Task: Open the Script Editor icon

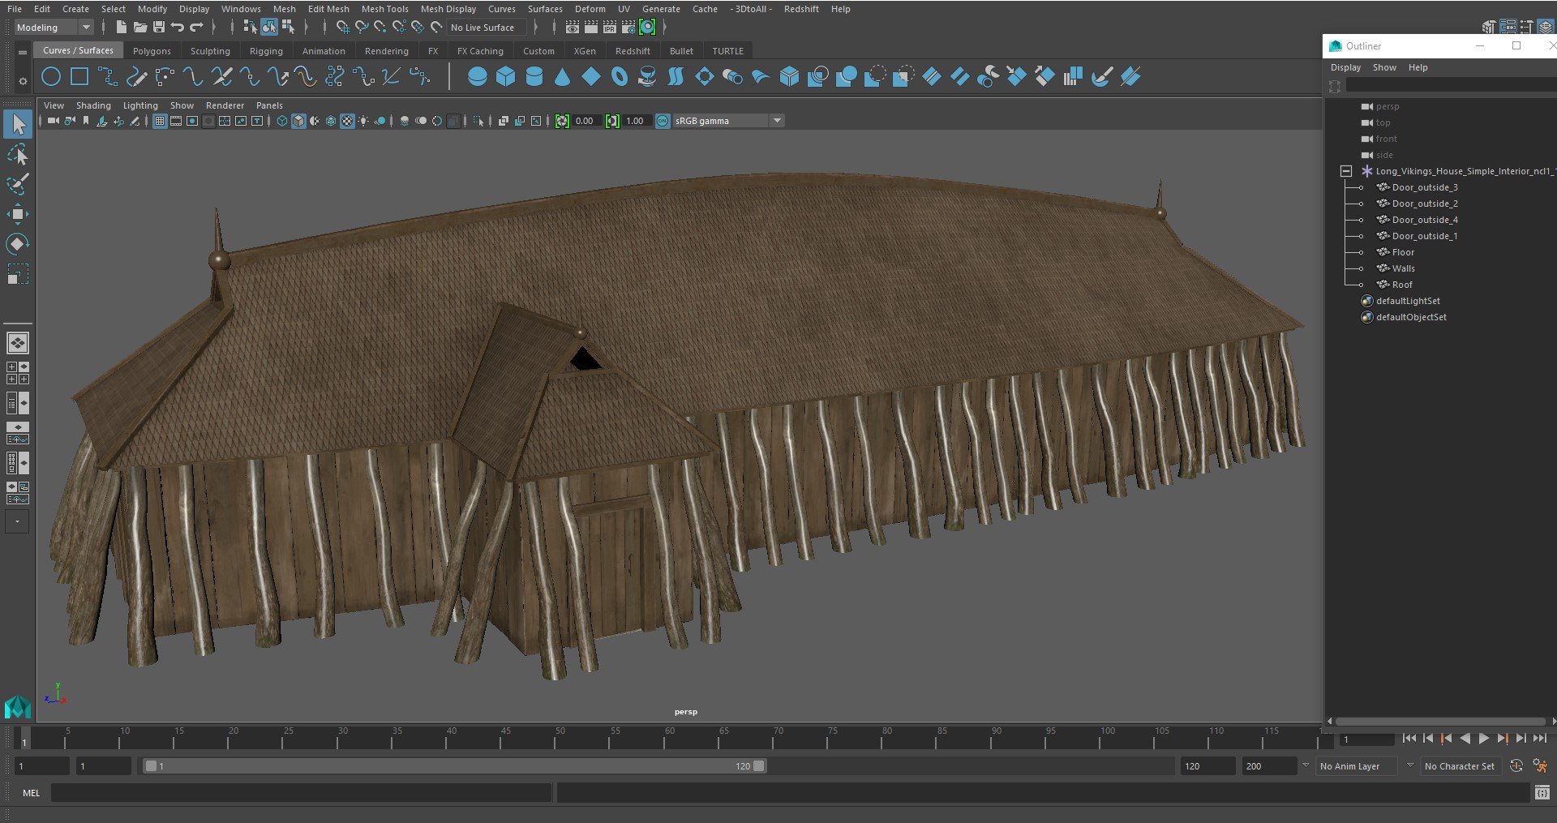Action: (x=1542, y=793)
